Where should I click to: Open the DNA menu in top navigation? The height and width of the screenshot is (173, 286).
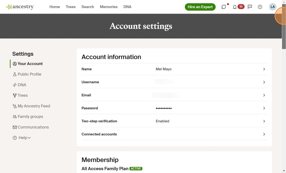[127, 7]
